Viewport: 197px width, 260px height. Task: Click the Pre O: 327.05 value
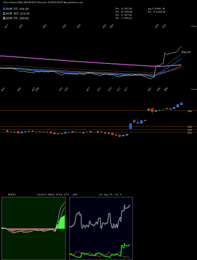(x=124, y=9)
